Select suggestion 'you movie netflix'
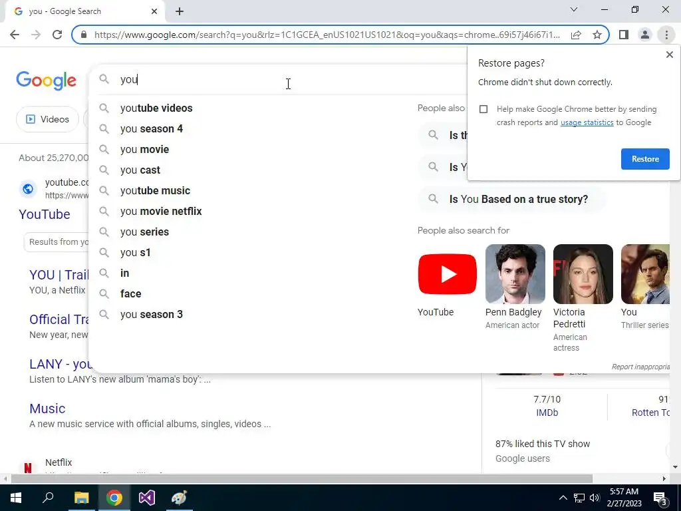Screen dimensions: 681x511 pyautogui.click(x=161, y=212)
